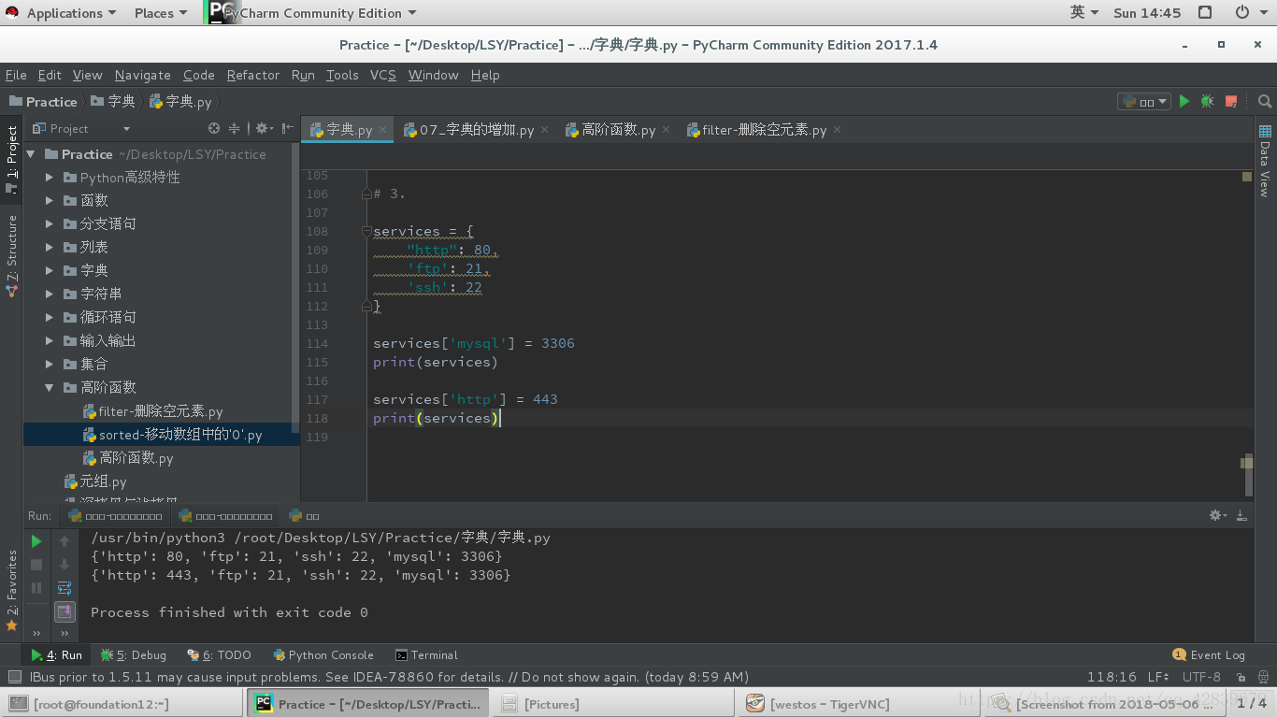Show more Run panel actions chevron beside soft-wrap column
Viewport: 1277px width, 718px height.
(x=65, y=634)
